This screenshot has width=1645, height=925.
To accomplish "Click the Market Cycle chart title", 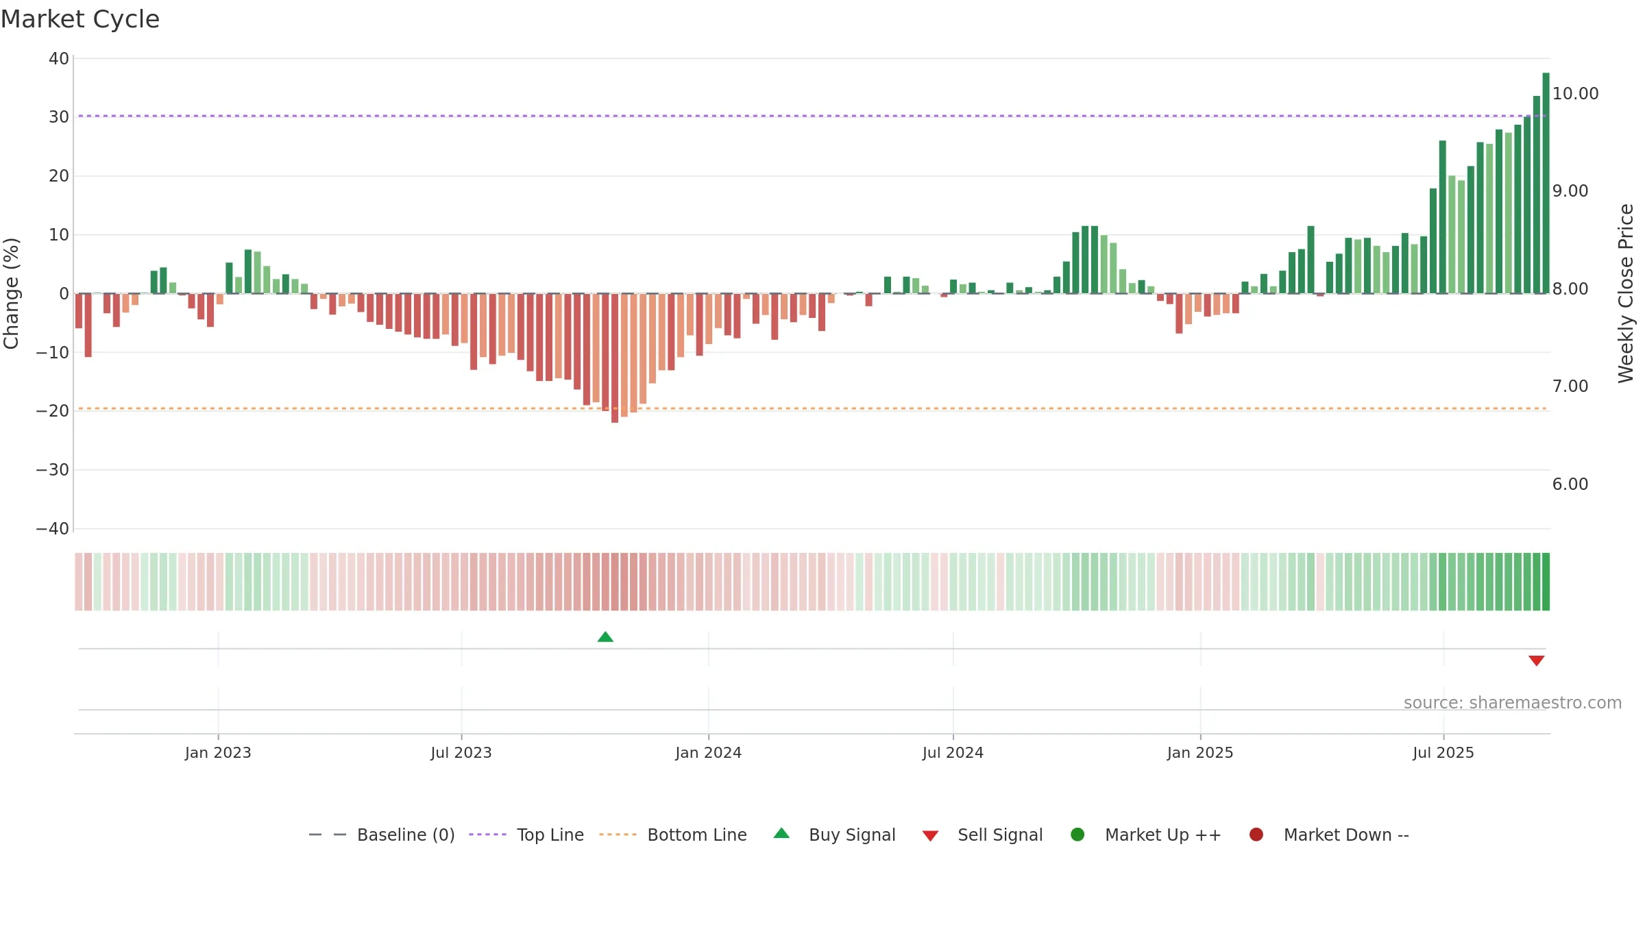I will click(80, 19).
